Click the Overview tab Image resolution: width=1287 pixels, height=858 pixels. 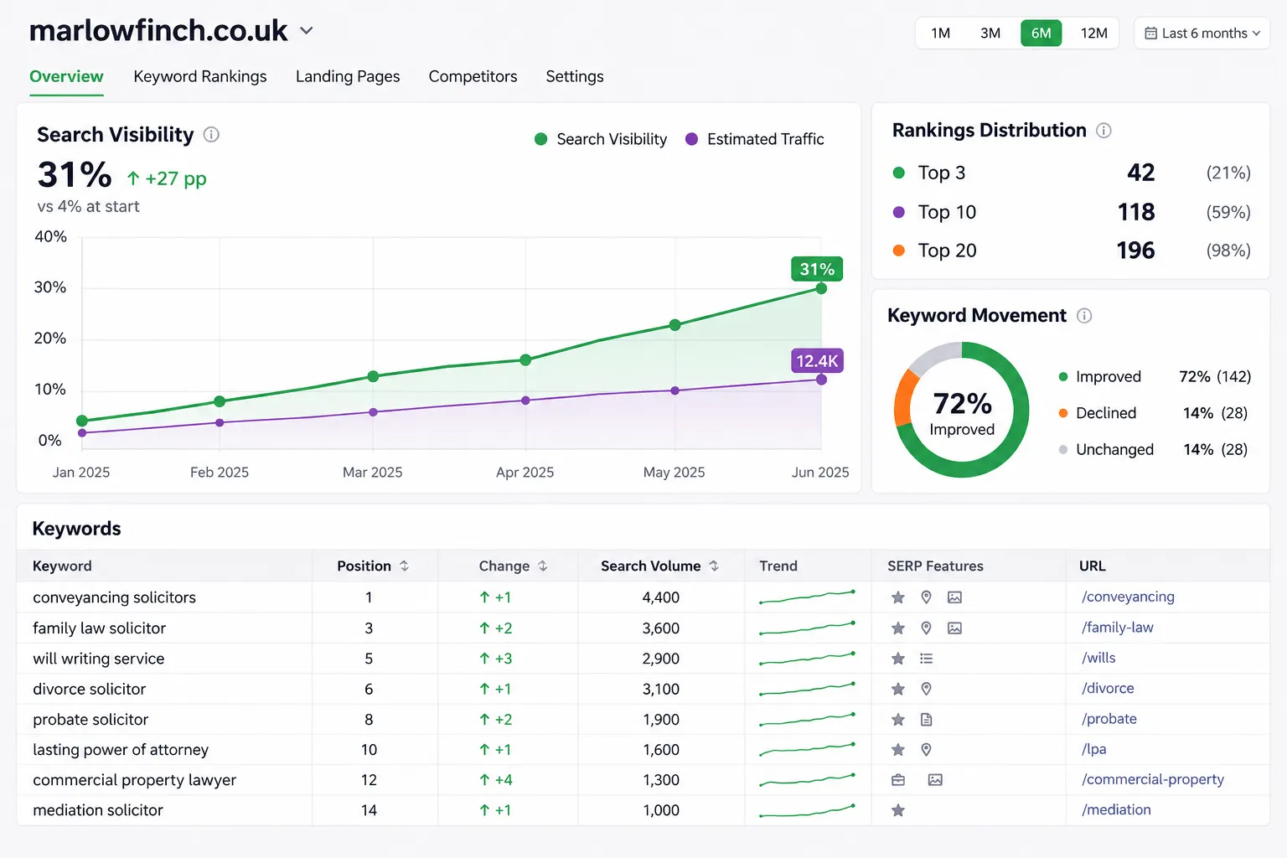pyautogui.click(x=66, y=76)
